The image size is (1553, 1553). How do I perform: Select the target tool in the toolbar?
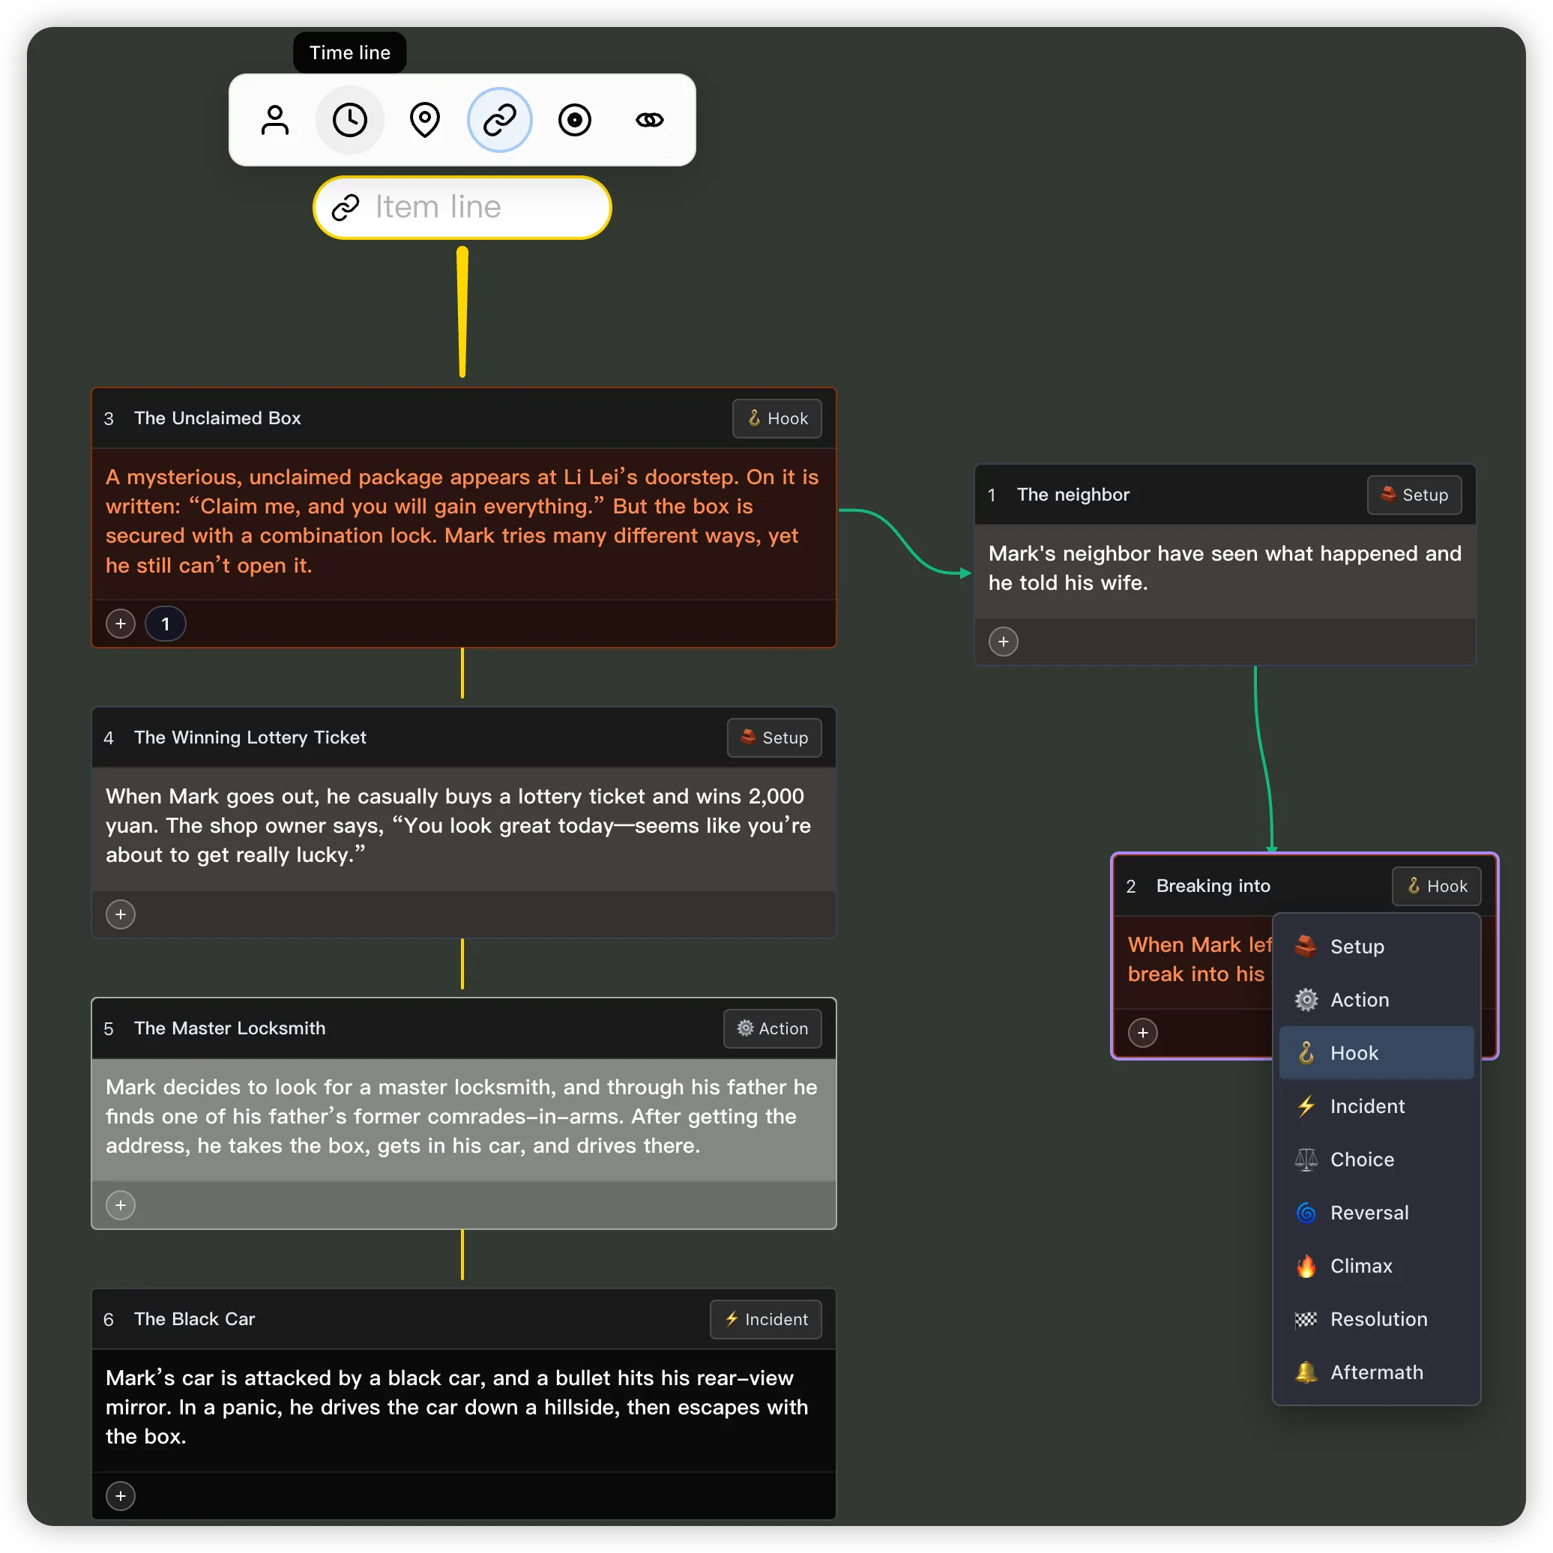click(x=574, y=119)
